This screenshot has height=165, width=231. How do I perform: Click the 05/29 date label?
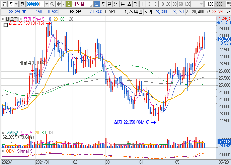point(224,162)
